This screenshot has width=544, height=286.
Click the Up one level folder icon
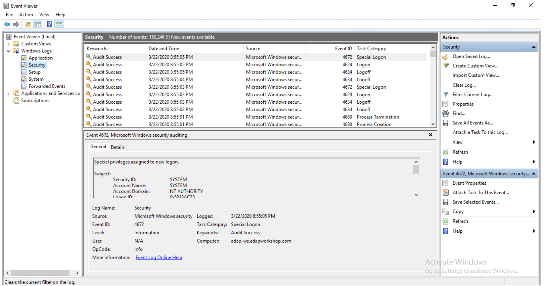[28, 24]
